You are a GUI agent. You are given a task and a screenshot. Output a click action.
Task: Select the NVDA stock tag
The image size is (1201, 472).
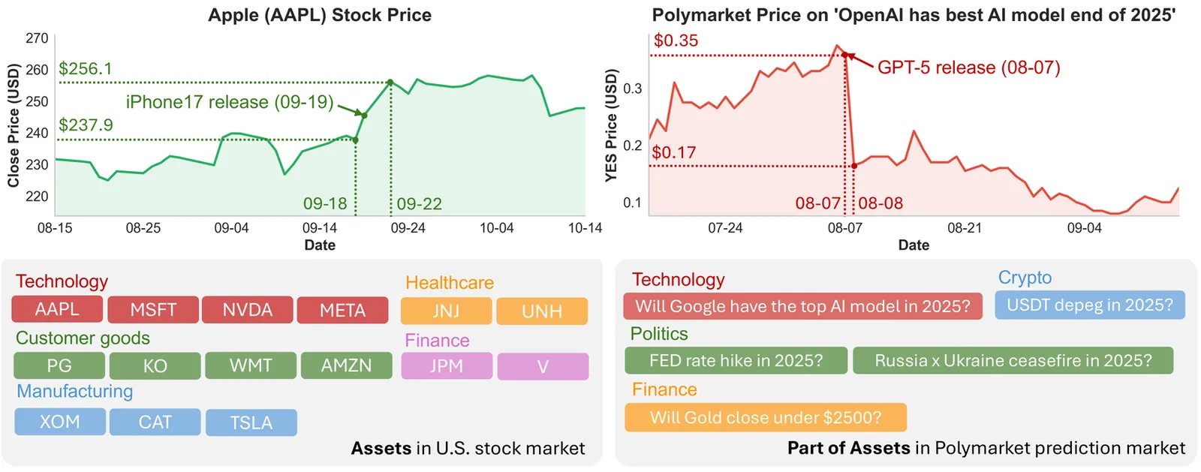tap(248, 310)
